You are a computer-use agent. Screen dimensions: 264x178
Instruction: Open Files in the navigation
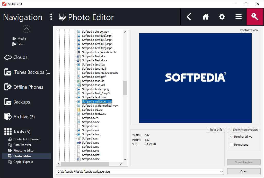coord(20,44)
